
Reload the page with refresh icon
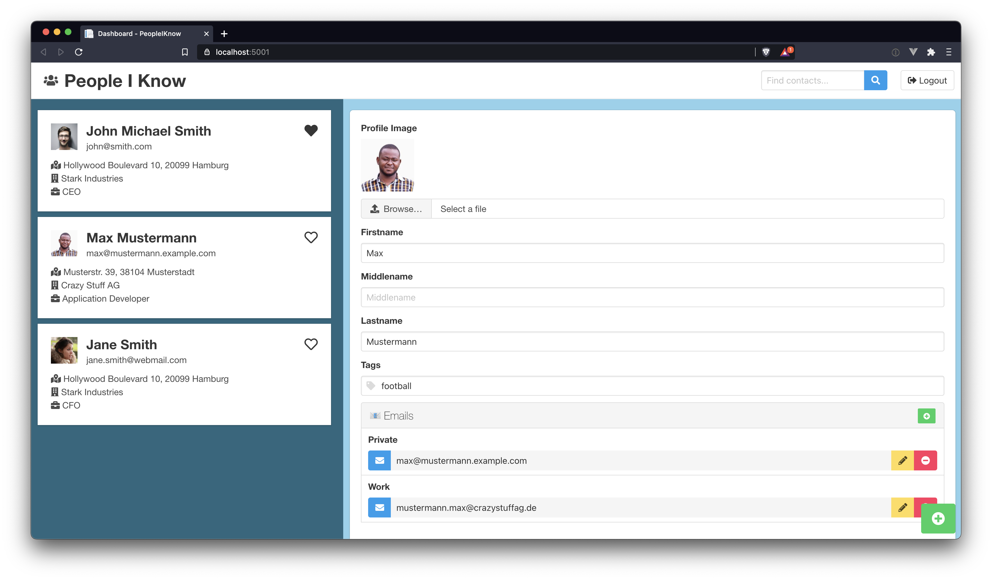tap(79, 52)
